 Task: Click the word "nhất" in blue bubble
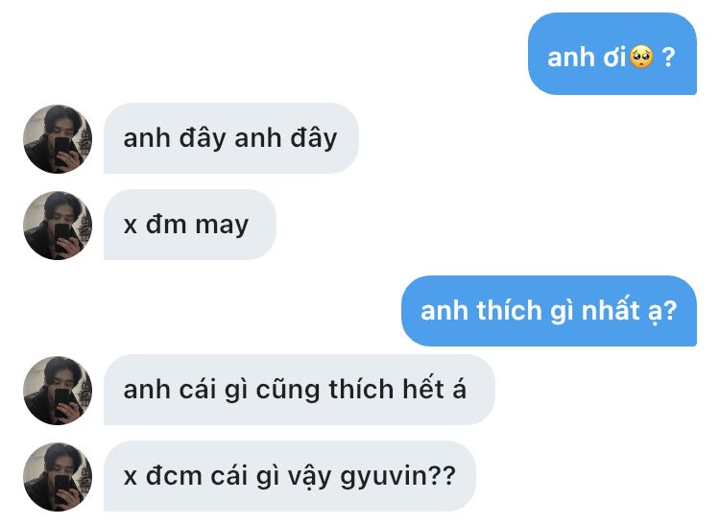[611, 310]
